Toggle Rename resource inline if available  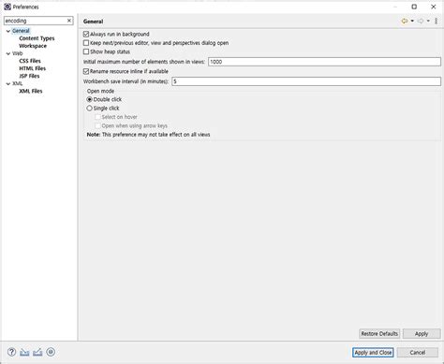pos(86,71)
